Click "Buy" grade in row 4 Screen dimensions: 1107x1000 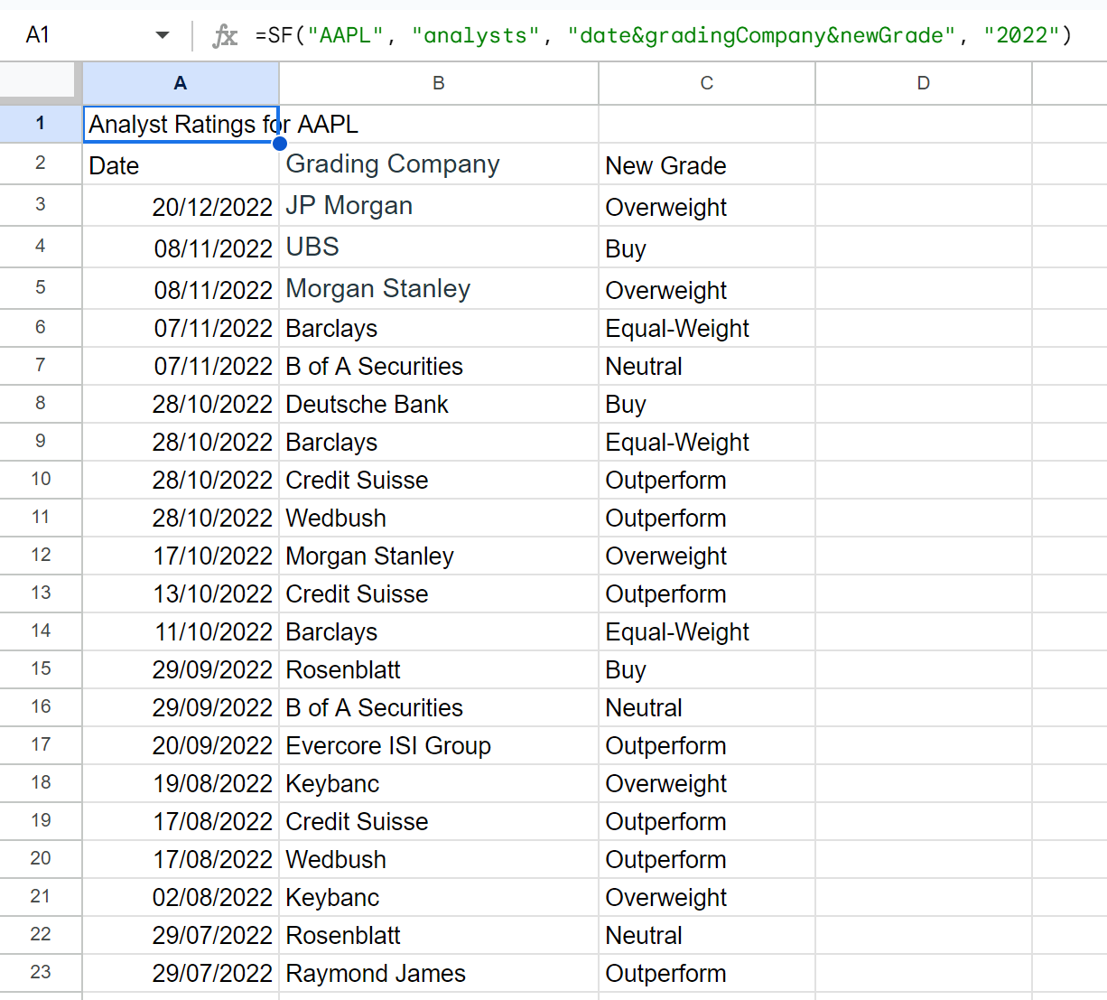[707, 248]
